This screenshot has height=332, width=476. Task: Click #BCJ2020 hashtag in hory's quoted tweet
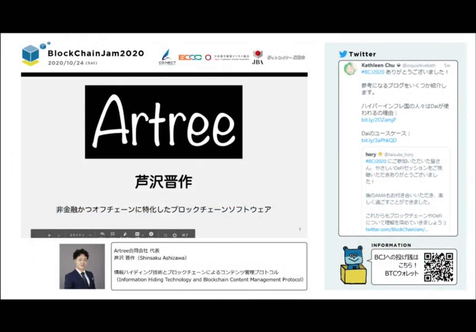376,161
